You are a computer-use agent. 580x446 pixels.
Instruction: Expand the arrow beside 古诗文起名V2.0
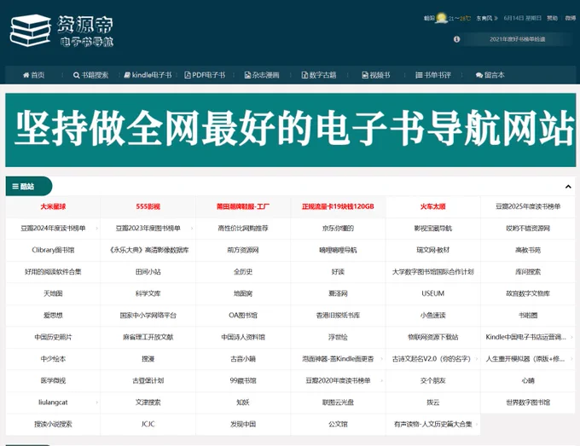click(477, 359)
